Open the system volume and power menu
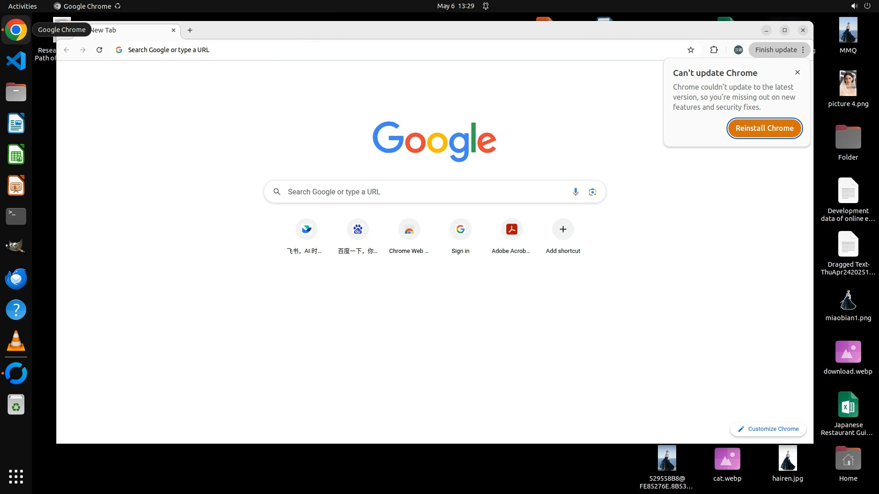This screenshot has height=494, width=879. (860, 6)
